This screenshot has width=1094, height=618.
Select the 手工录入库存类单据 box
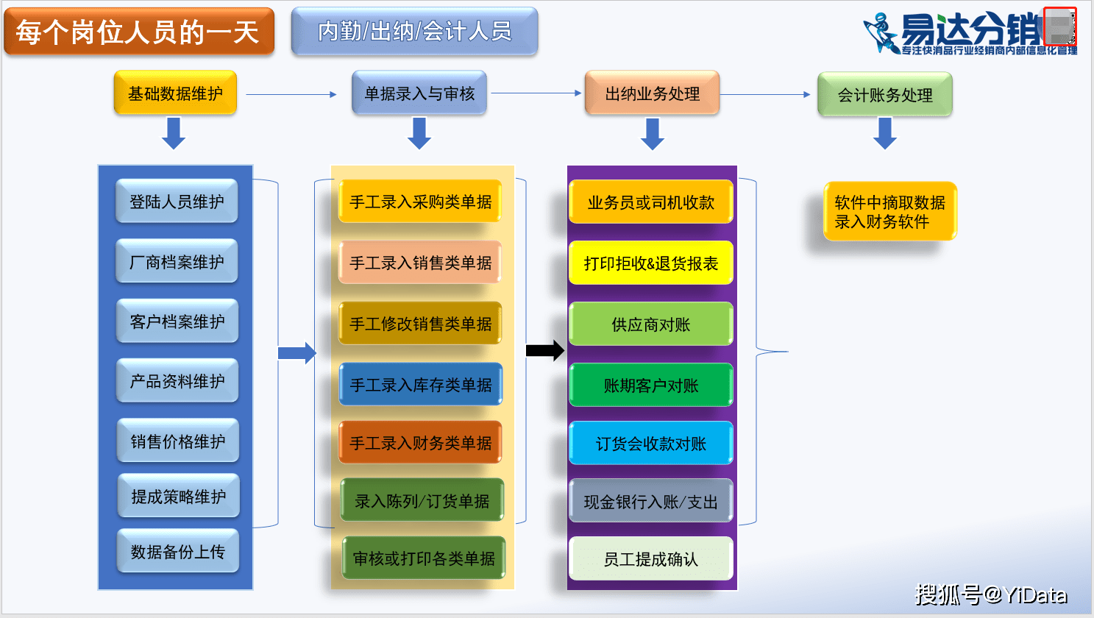421,384
